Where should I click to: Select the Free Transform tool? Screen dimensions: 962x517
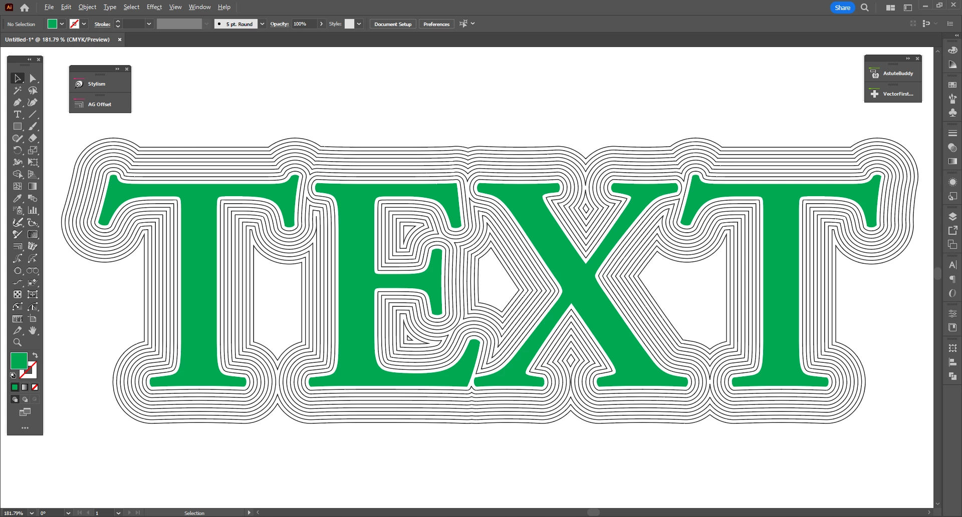(x=33, y=162)
